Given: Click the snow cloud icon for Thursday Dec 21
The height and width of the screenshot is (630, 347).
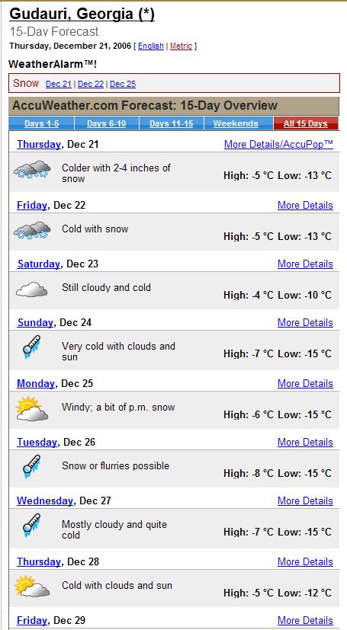Looking at the screenshot, I should click(x=32, y=169).
